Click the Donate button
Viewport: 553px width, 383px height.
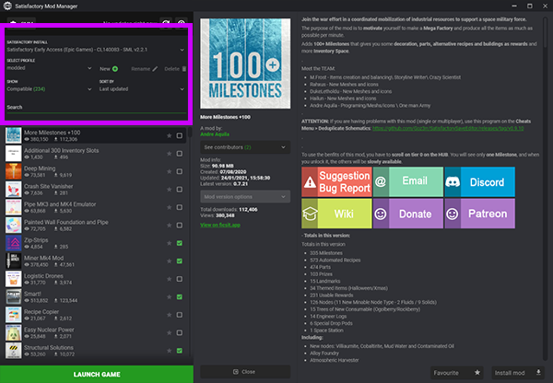pyautogui.click(x=408, y=213)
